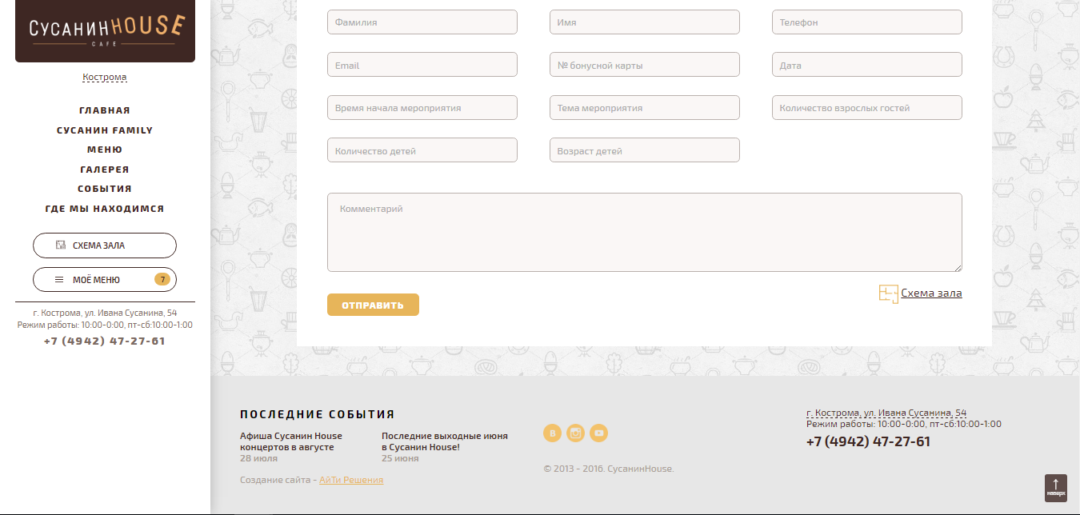
Task: Open the Instagram icon in footer
Action: coord(575,433)
